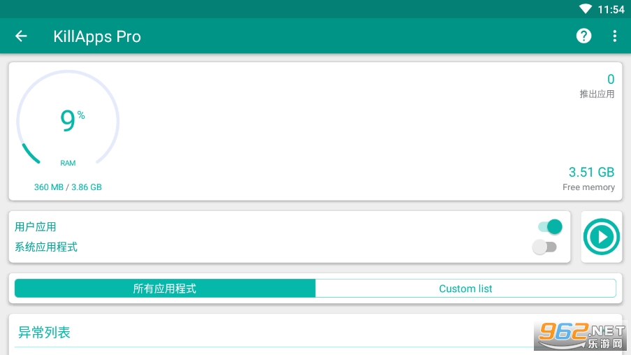The width and height of the screenshot is (631, 355).
Task: Click the RAM label inside gauge
Action: tap(68, 163)
